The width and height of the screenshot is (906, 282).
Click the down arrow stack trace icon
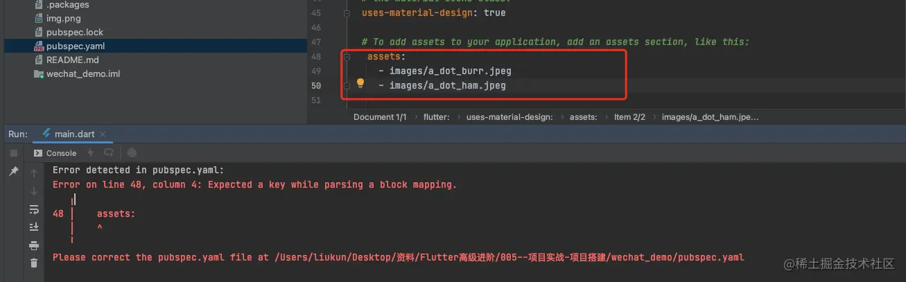click(x=34, y=191)
